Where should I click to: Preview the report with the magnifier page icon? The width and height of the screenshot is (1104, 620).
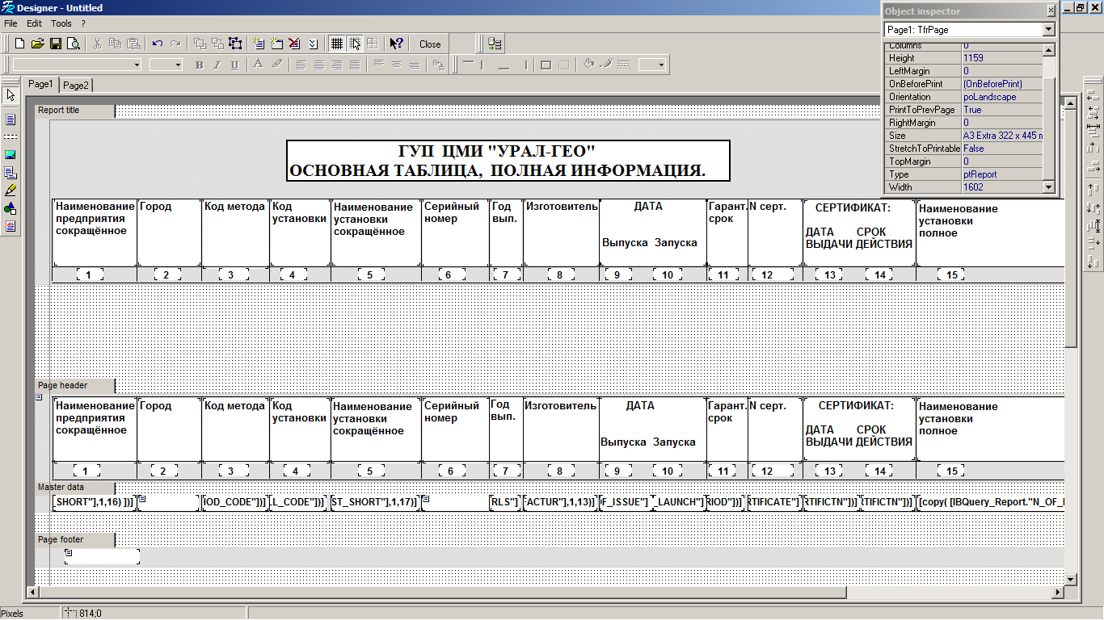[x=74, y=44]
